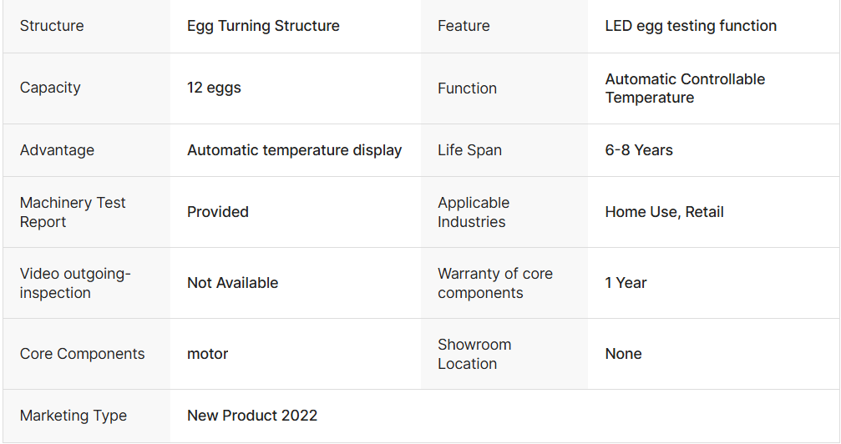
Task: Select the 'motor' core components value
Action: point(208,354)
